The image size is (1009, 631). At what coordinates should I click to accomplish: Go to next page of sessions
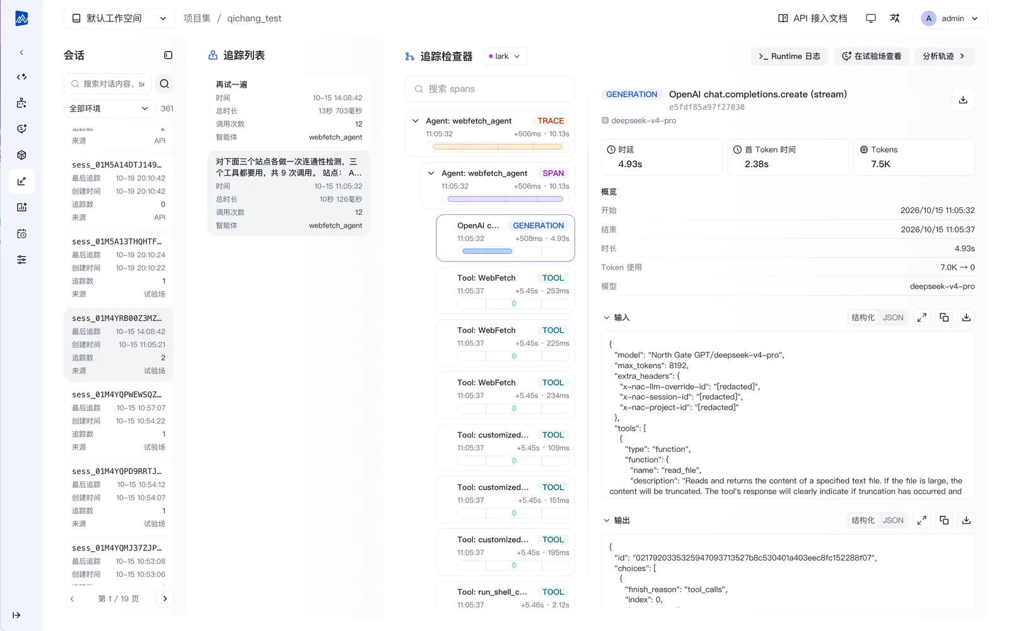coord(165,599)
